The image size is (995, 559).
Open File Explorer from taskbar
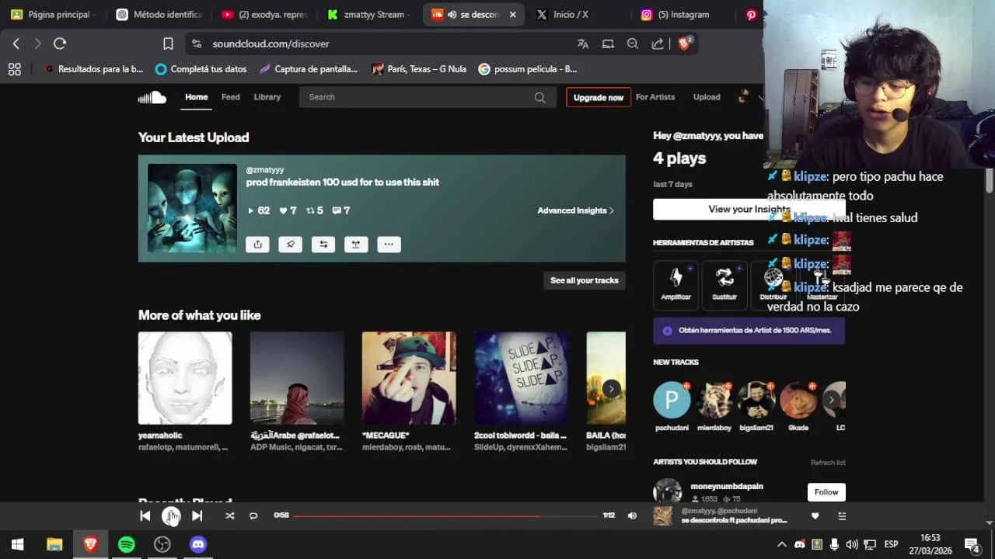(x=54, y=544)
